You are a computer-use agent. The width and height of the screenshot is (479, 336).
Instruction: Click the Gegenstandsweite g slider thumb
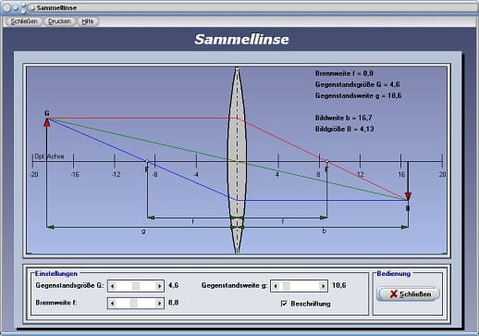pos(287,286)
